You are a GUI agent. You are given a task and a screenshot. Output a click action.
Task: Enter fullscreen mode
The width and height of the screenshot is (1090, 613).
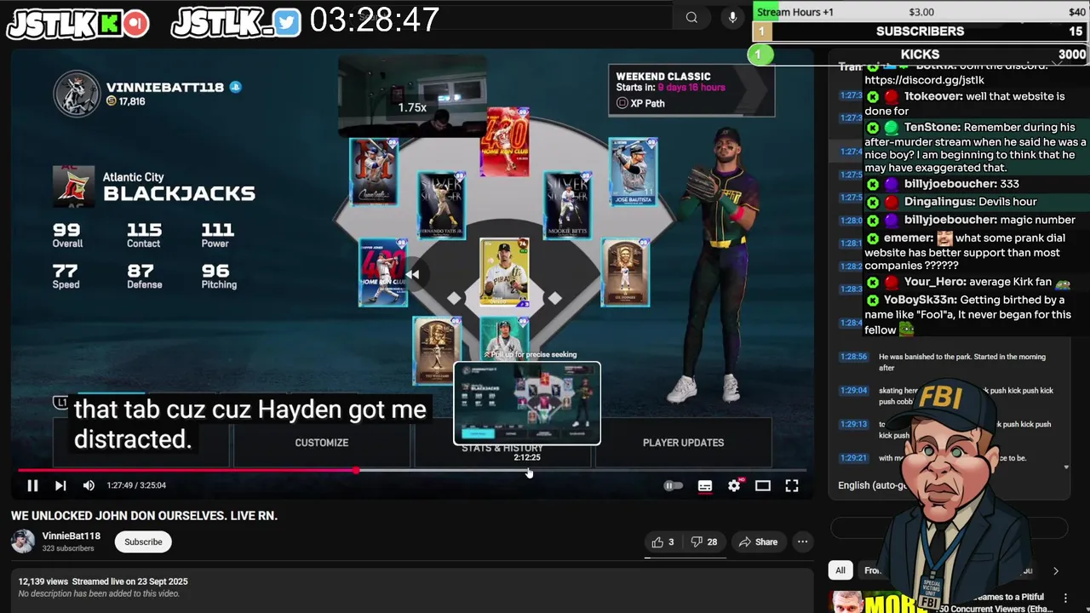click(x=792, y=485)
